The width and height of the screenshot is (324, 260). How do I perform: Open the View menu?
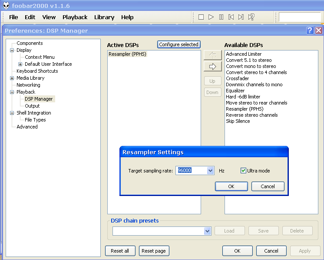(x=49, y=17)
